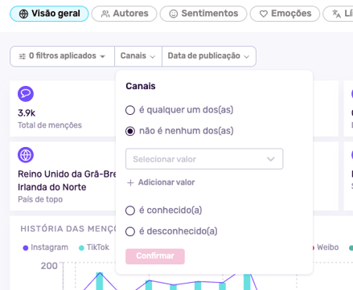Image resolution: width=353 pixels, height=290 pixels.
Task: Open the Data de publicação filter
Action: click(209, 56)
